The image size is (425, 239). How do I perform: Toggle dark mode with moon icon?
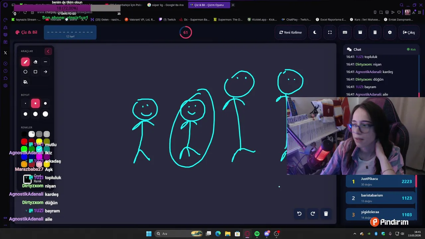[315, 33]
